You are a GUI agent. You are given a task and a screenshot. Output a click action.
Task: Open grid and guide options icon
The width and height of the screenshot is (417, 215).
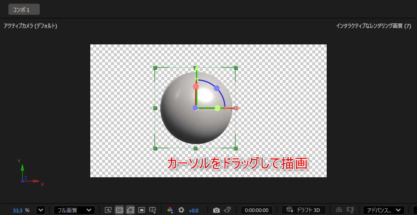[152, 210]
